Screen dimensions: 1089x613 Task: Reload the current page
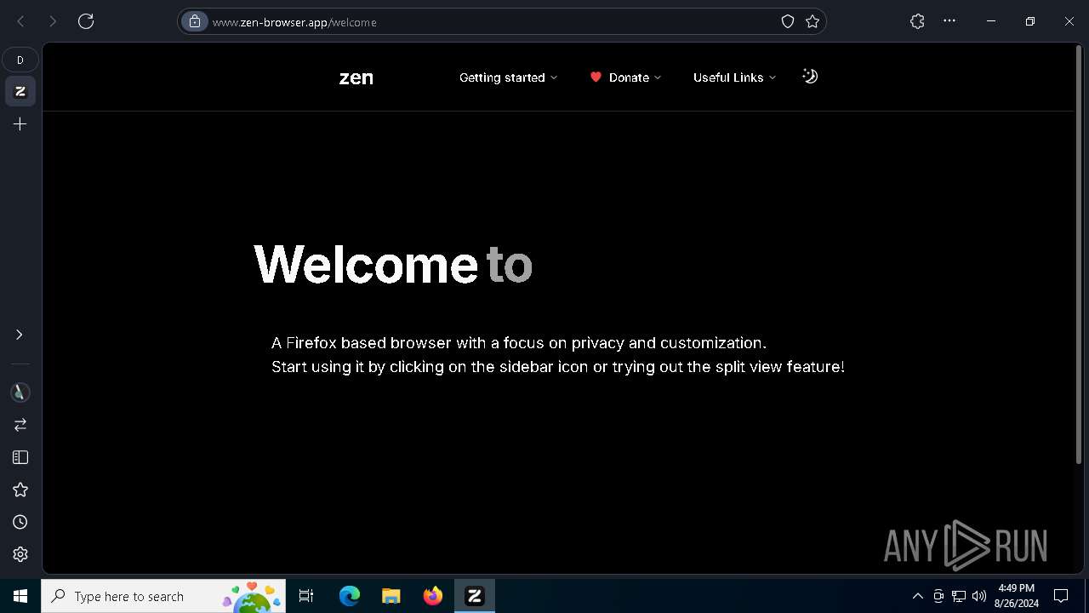[86, 21]
